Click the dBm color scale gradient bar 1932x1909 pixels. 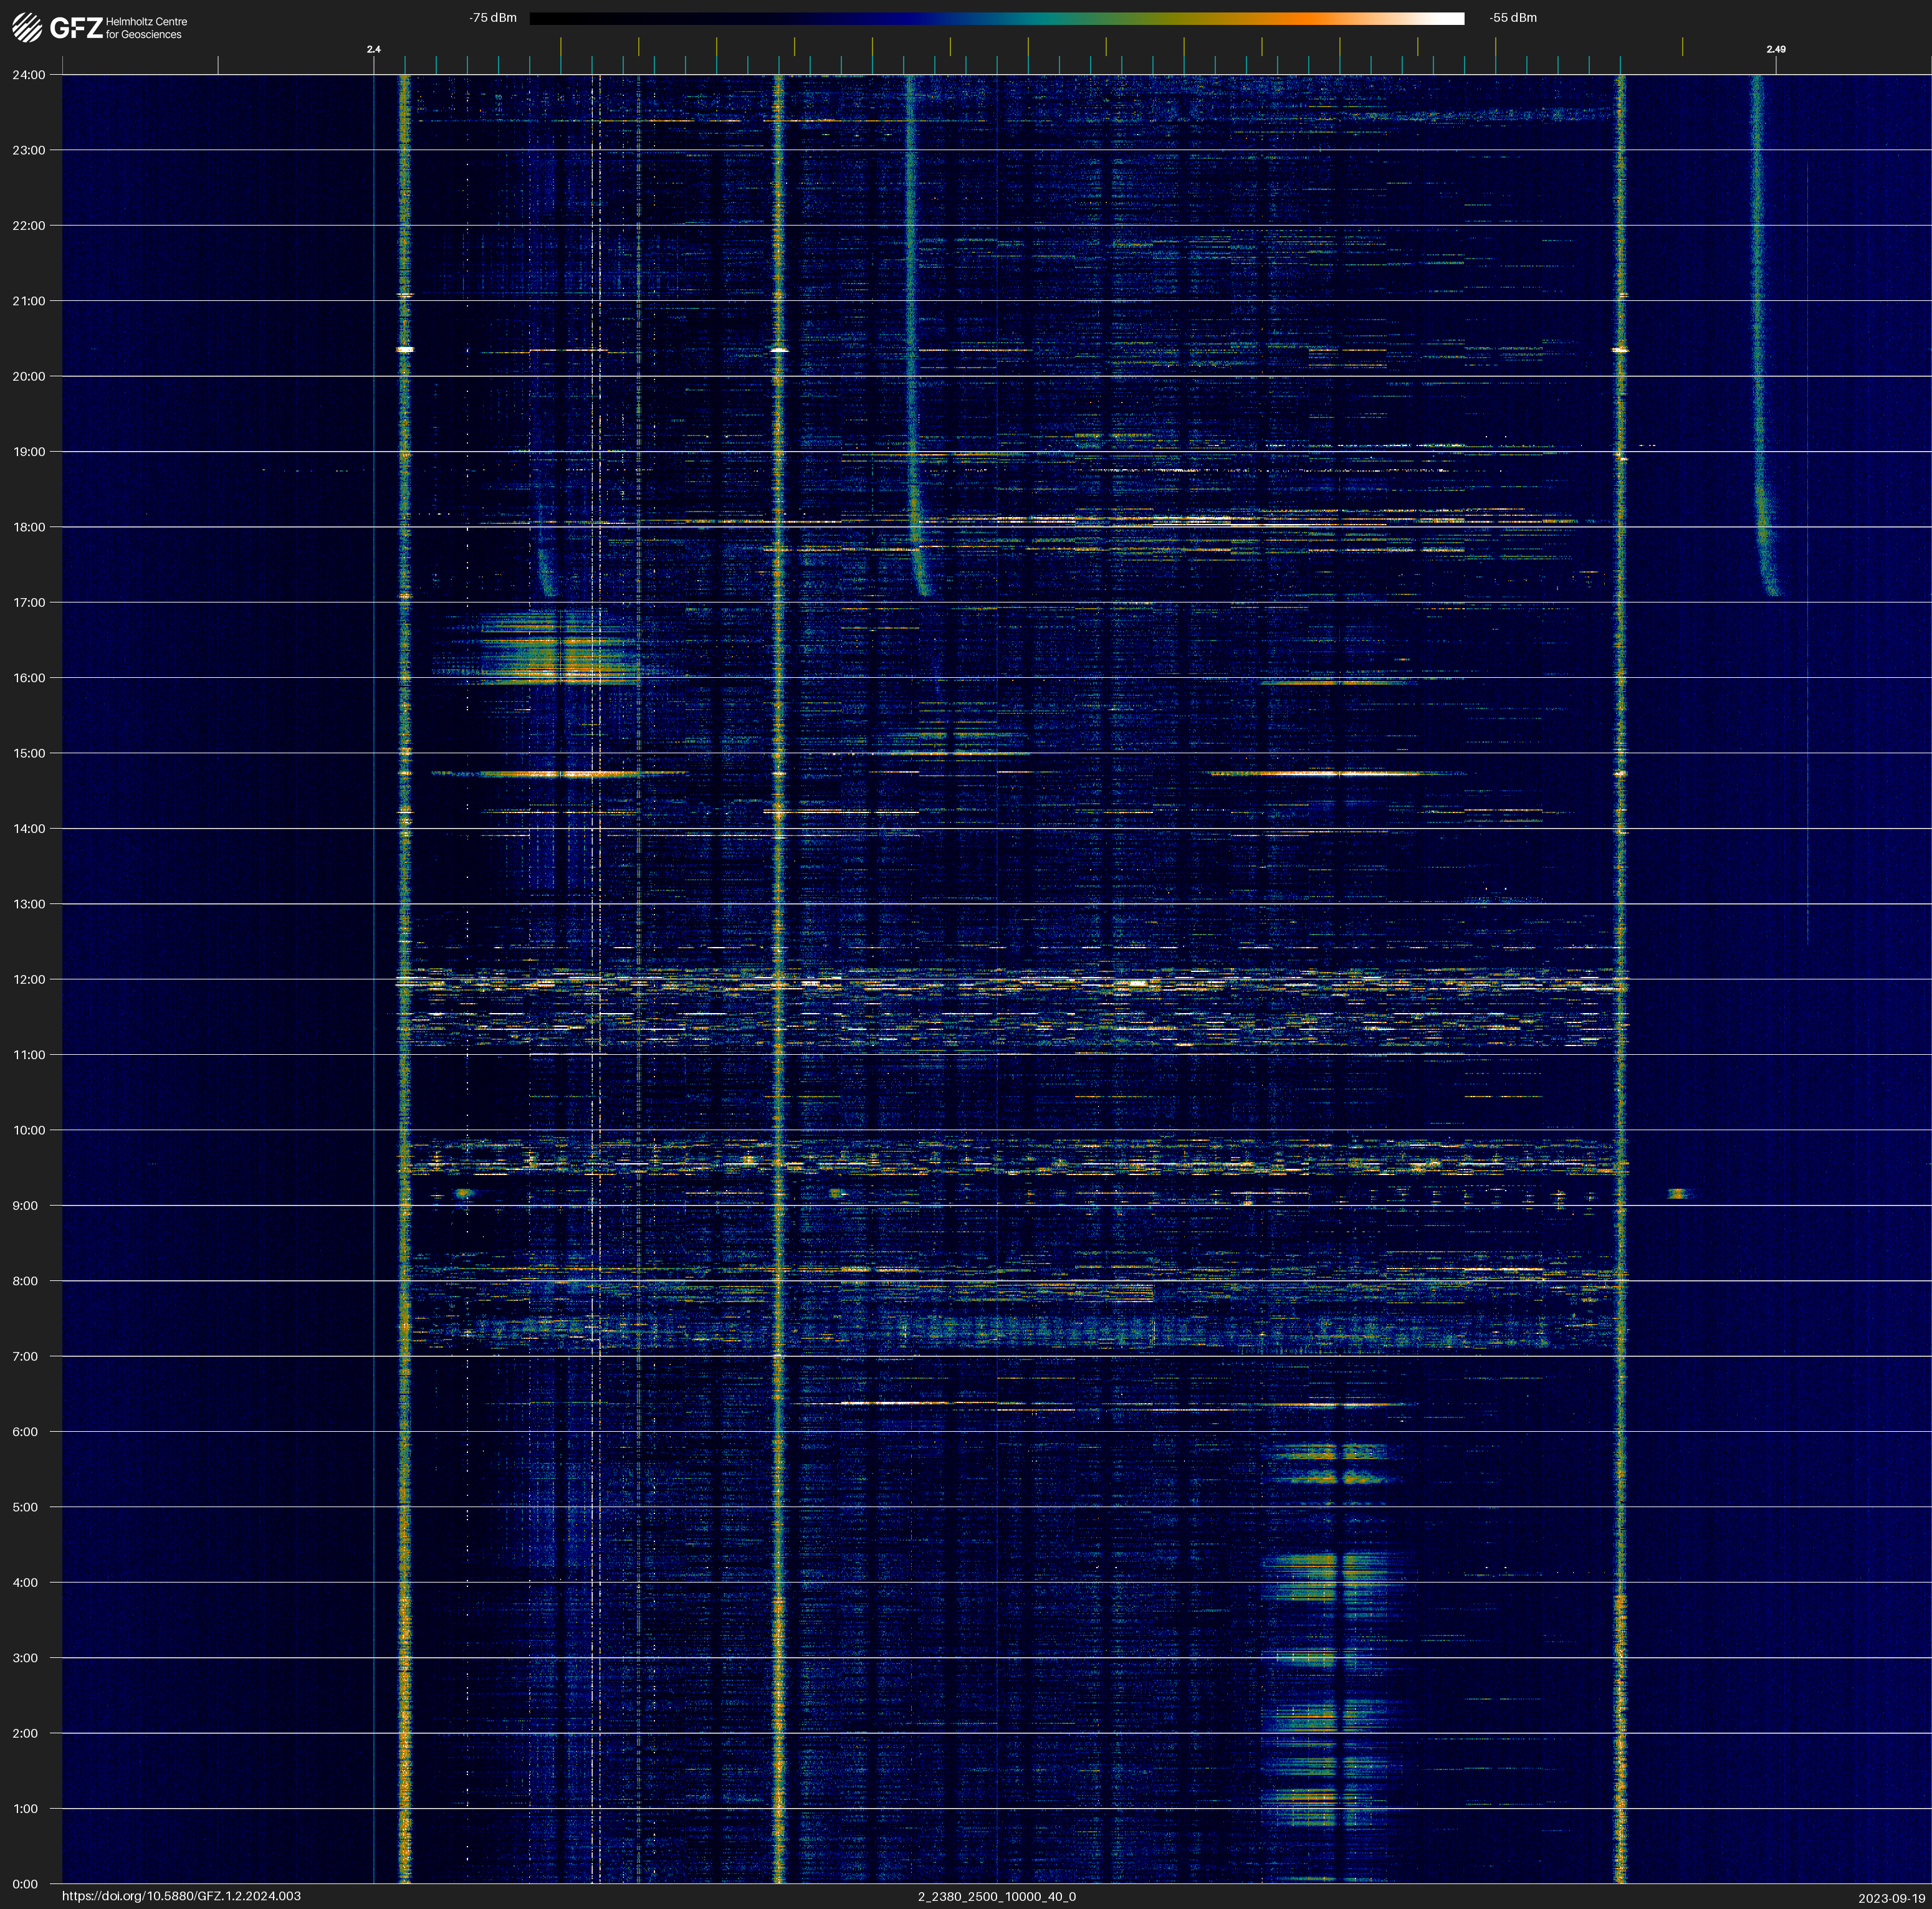click(x=996, y=18)
